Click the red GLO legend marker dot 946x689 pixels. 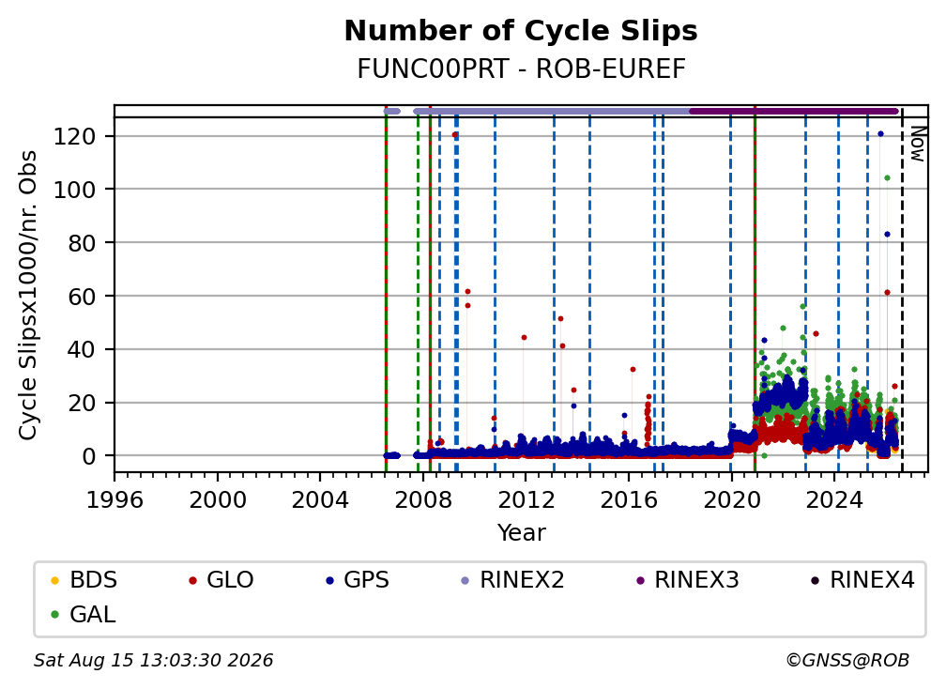192,580
